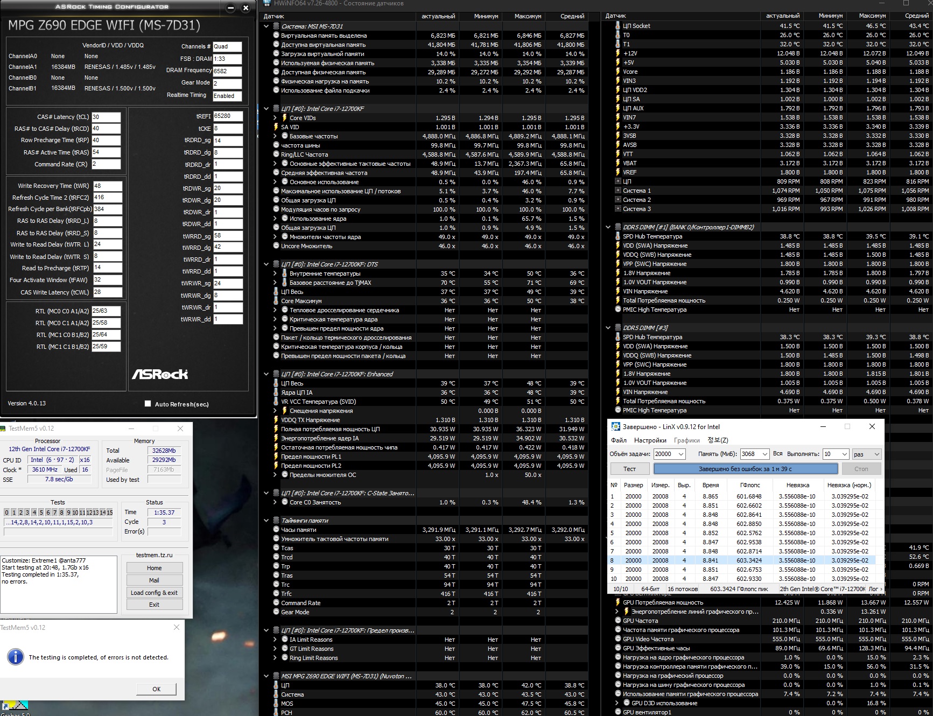Image resolution: width=933 pixels, height=716 pixels.
Task: Expand the Множители частоты ядра row
Action: [x=275, y=237]
